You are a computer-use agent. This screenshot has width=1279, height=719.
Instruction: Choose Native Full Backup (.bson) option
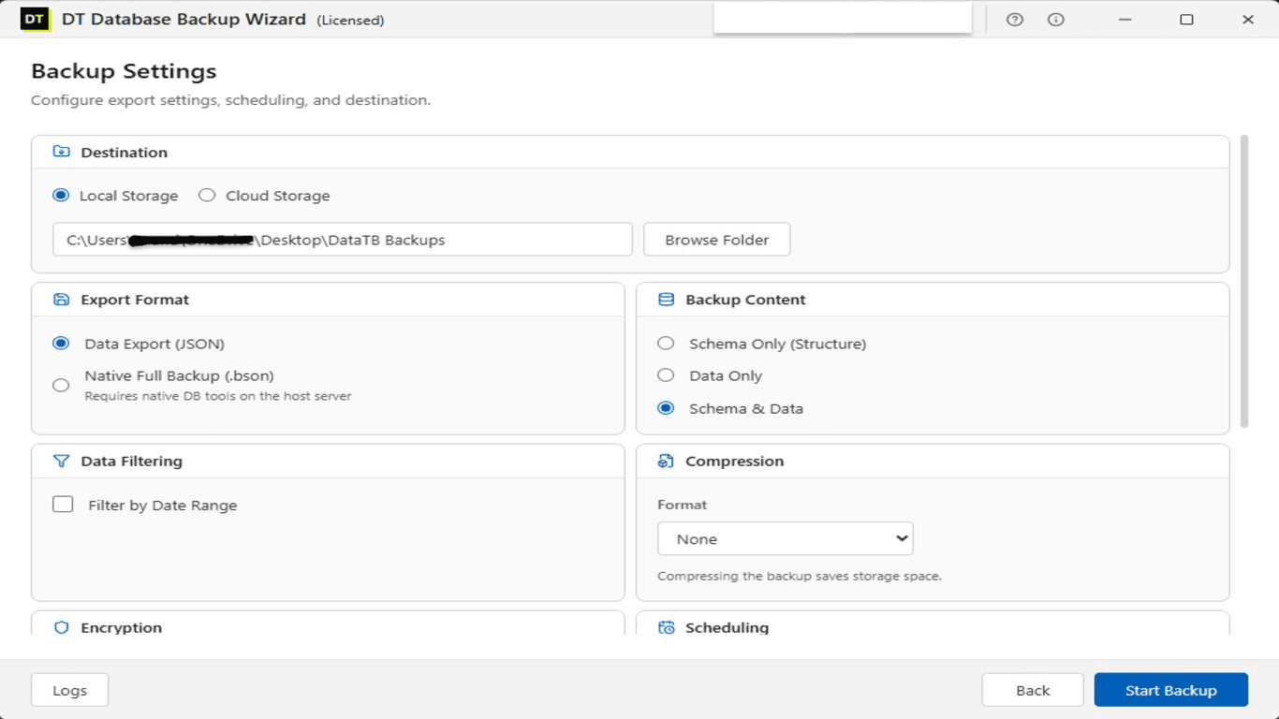pos(61,385)
